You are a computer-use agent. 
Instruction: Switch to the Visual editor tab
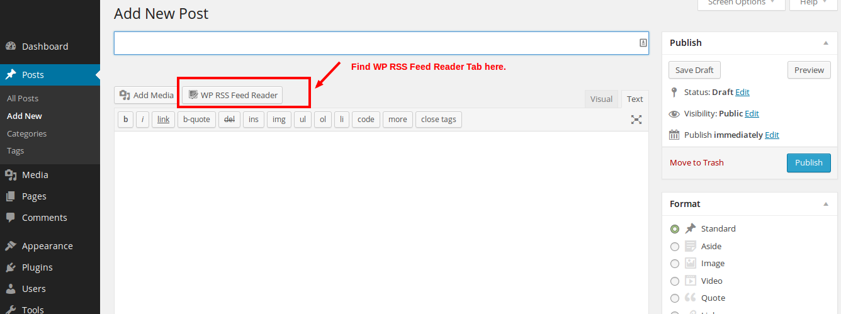[601, 99]
